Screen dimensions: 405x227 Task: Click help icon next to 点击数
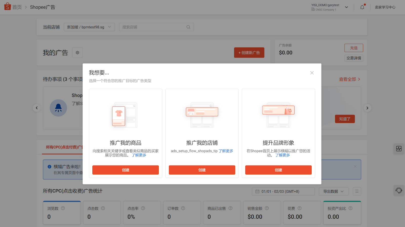click(103, 208)
